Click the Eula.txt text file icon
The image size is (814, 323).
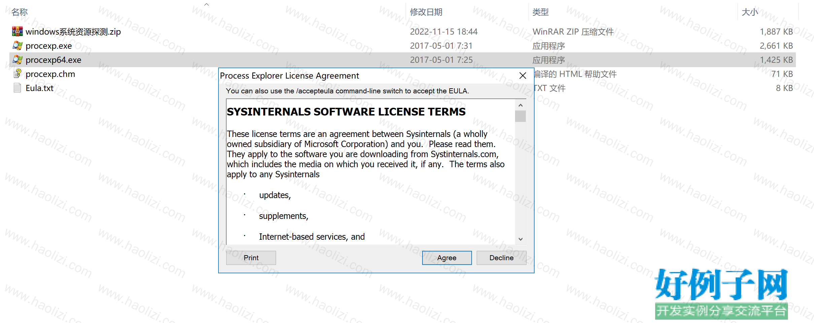pyautogui.click(x=18, y=88)
